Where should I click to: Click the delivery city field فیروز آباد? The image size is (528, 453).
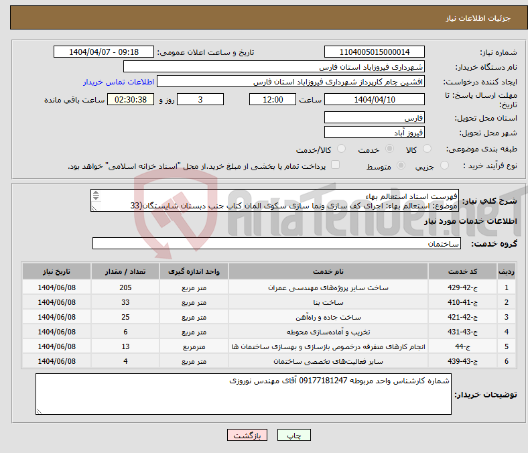374,132
